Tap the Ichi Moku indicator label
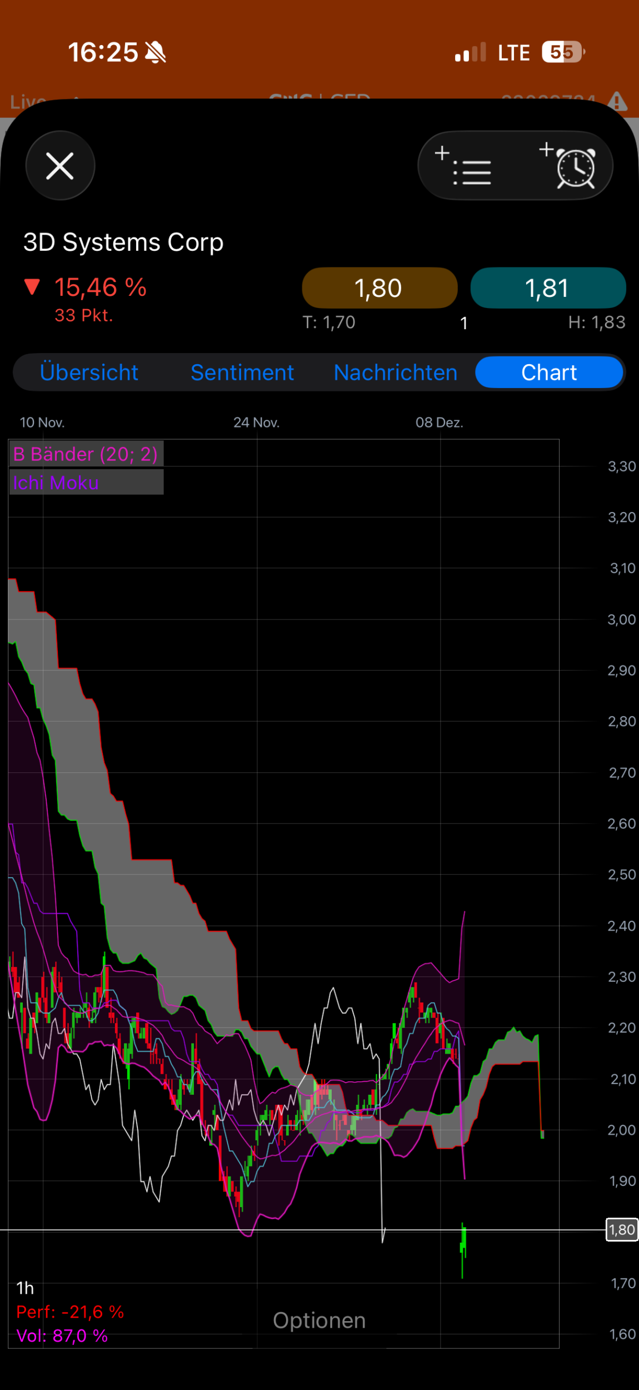This screenshot has width=639, height=1390. tap(56, 483)
